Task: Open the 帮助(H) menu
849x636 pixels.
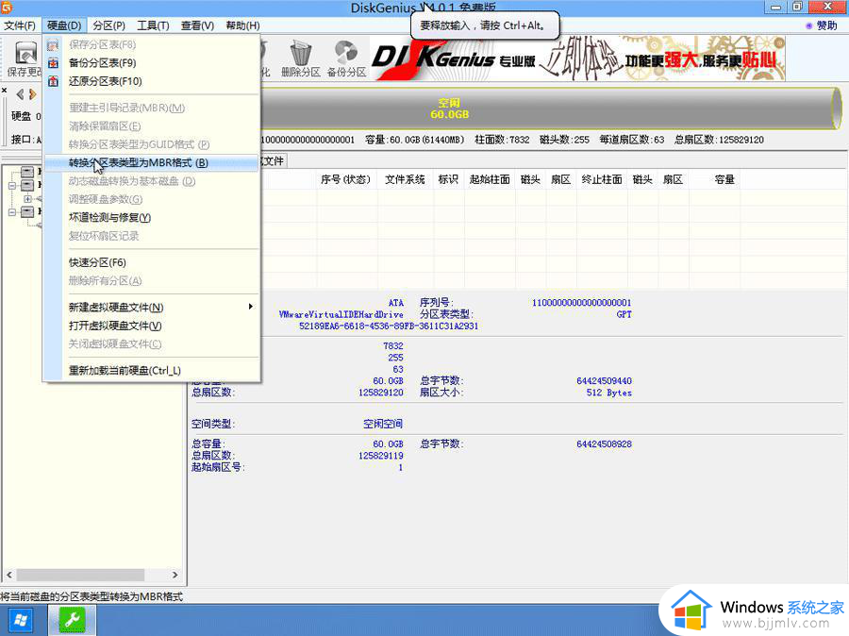Action: coord(242,25)
